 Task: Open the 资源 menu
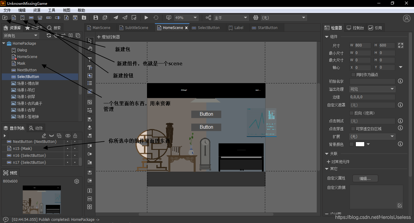37,10
